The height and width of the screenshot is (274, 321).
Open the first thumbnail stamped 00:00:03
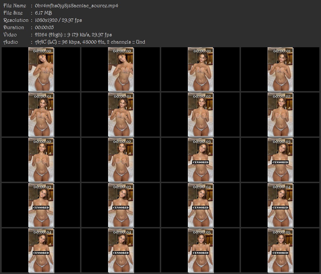(201, 160)
